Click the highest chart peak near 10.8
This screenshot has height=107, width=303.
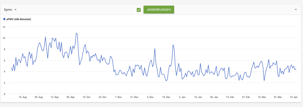click(x=76, y=33)
